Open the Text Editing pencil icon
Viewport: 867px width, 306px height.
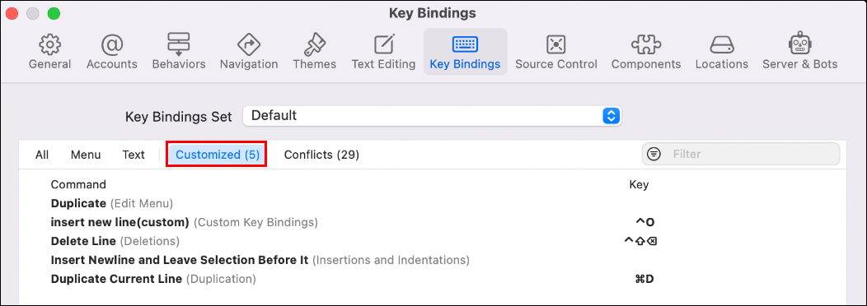[x=384, y=44]
